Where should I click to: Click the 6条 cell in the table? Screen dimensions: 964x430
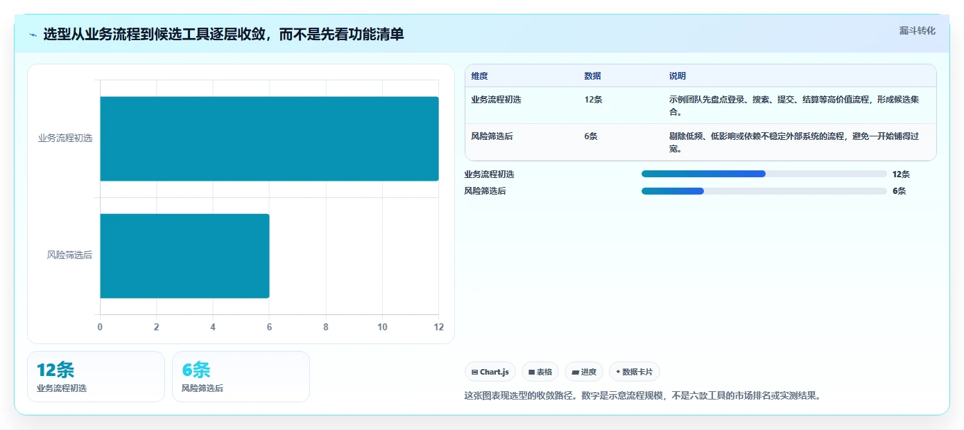591,136
